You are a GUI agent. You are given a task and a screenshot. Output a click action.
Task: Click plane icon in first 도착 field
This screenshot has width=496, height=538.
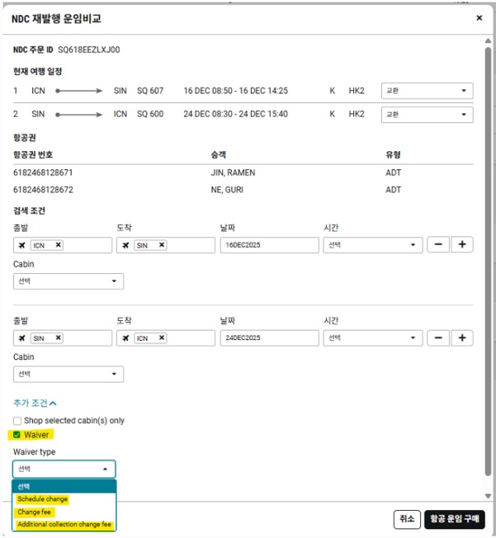(x=125, y=245)
